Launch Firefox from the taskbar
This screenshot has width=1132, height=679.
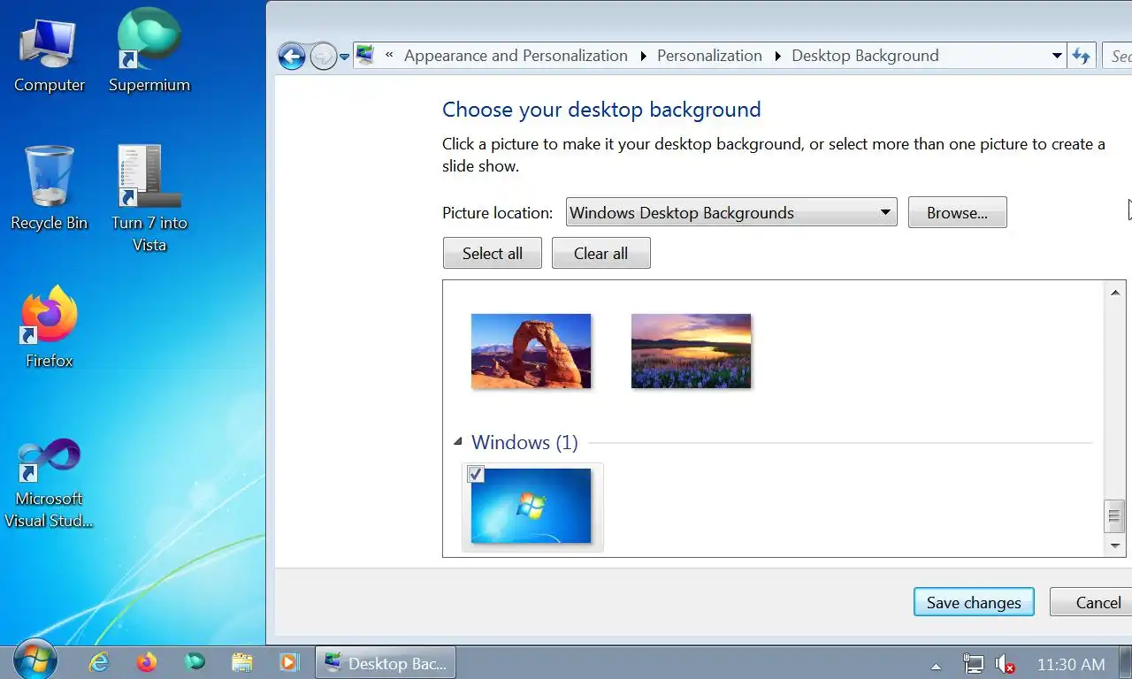pyautogui.click(x=147, y=662)
